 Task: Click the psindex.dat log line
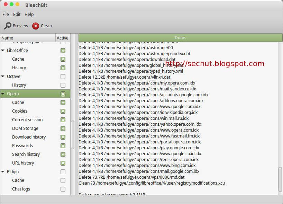click(135, 54)
